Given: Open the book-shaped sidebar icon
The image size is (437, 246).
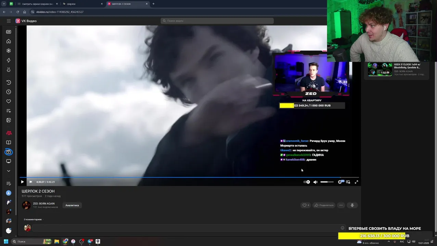Looking at the screenshot, I should point(9,142).
